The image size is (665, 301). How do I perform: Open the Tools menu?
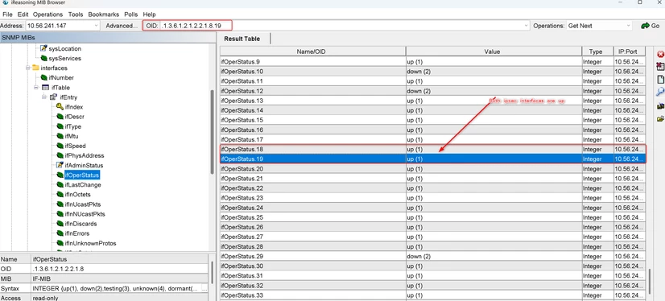coord(76,14)
